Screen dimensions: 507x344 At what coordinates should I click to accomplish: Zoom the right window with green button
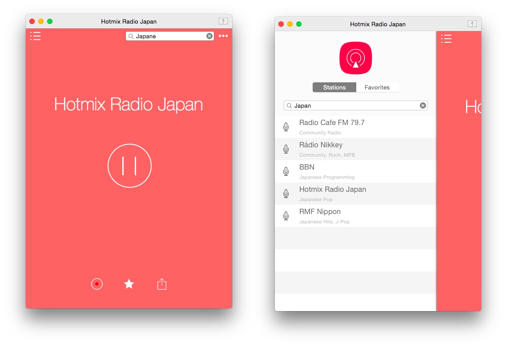[299, 24]
